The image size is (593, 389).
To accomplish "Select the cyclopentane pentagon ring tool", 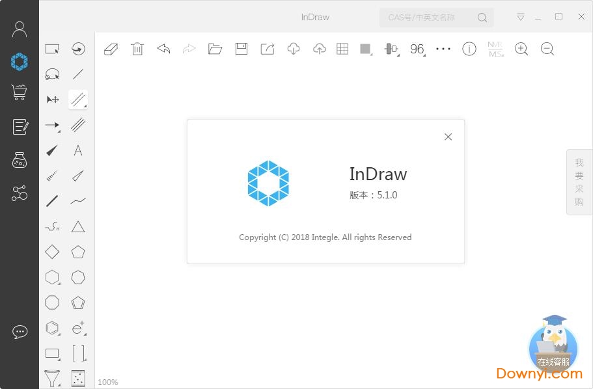I will [x=78, y=252].
